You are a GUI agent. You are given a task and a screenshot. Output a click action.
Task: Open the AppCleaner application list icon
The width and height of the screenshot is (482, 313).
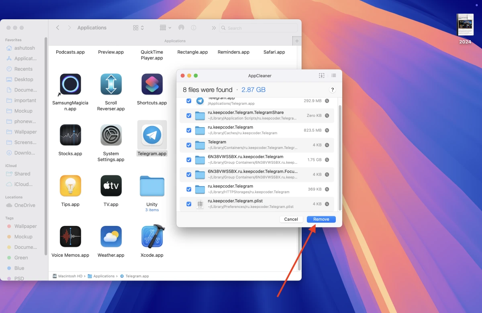coord(334,75)
